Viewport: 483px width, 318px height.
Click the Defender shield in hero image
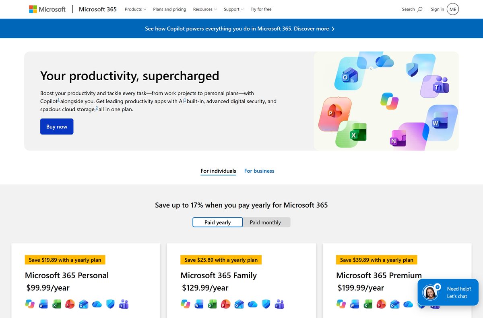pos(412,69)
